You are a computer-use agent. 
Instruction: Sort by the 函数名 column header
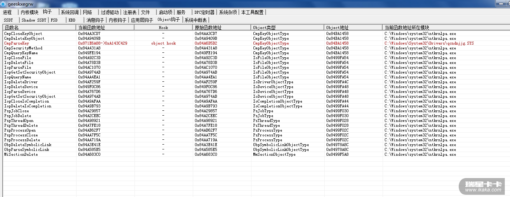tap(12, 28)
